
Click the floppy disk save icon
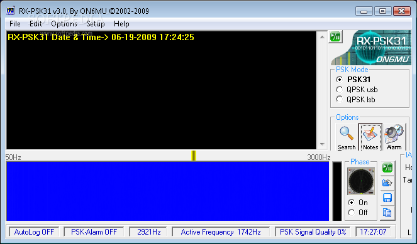coord(387,198)
